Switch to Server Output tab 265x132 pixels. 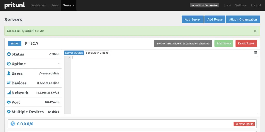pyautogui.click(x=74, y=53)
